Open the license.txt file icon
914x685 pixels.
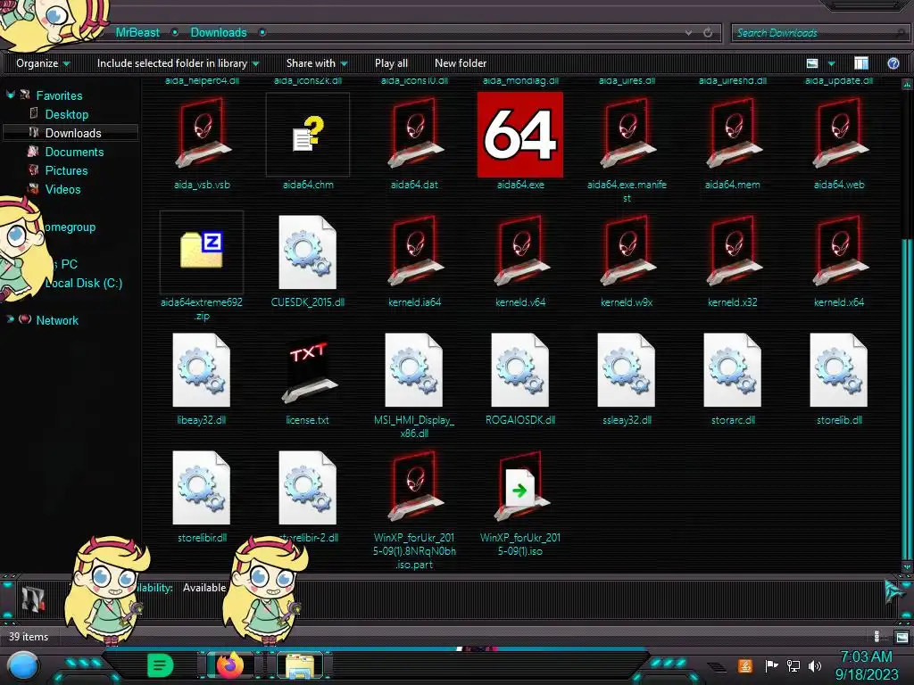(x=308, y=371)
